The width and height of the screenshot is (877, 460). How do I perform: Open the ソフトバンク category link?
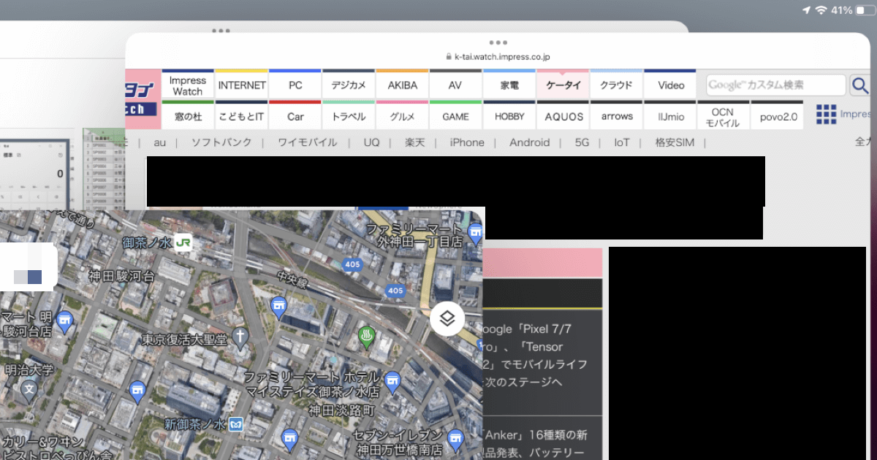tap(221, 142)
